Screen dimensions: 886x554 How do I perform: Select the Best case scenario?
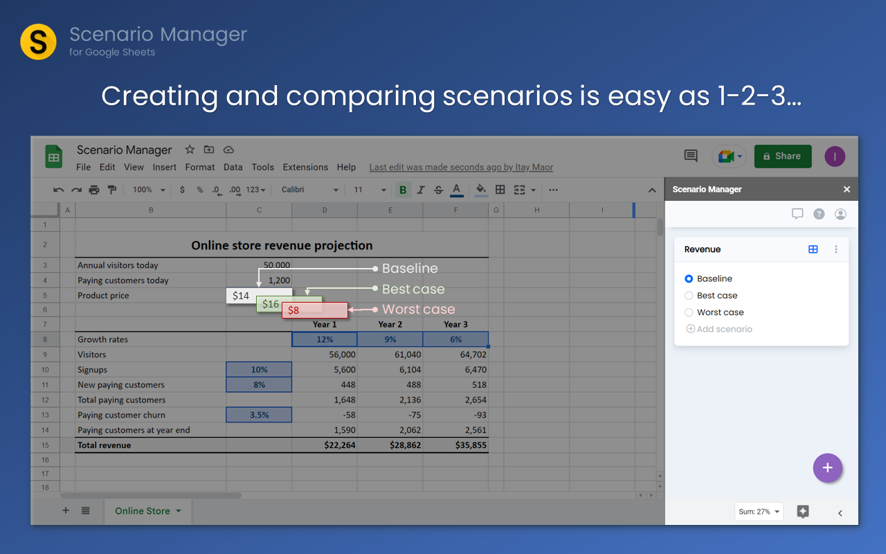click(689, 295)
